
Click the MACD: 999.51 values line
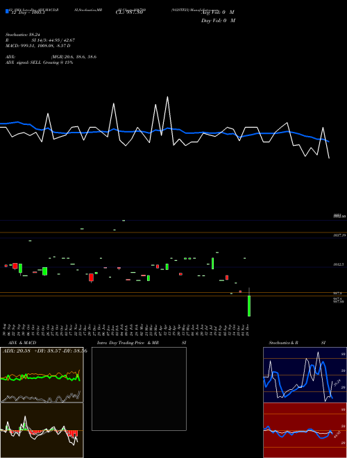tap(38, 46)
